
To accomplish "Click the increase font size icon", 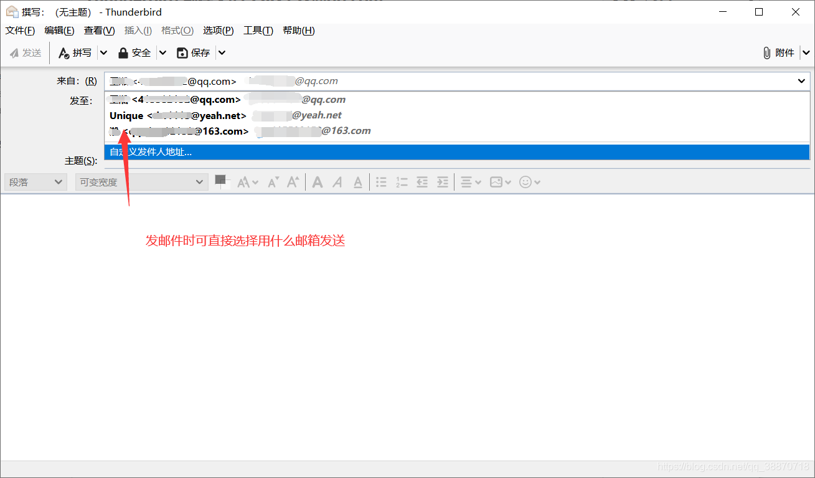I will coord(293,182).
